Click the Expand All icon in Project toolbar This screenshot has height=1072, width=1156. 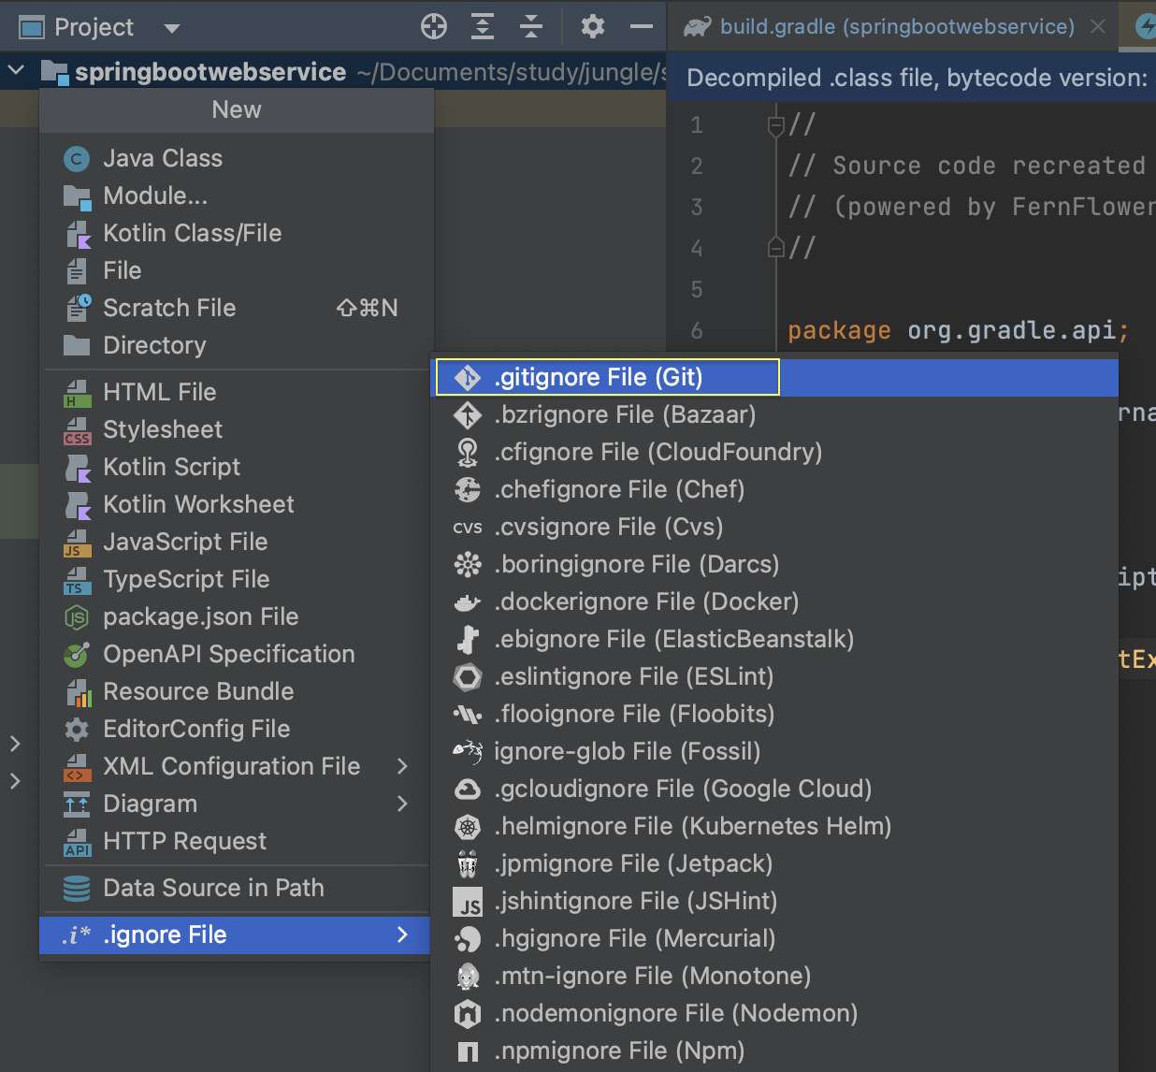tap(483, 26)
